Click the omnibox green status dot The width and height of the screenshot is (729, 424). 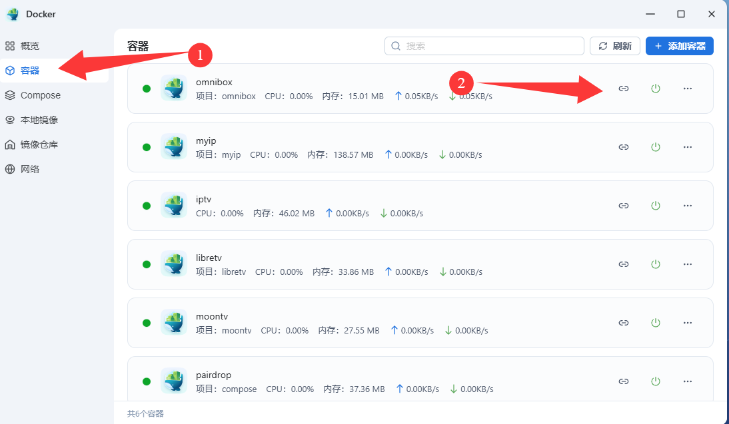click(x=147, y=89)
